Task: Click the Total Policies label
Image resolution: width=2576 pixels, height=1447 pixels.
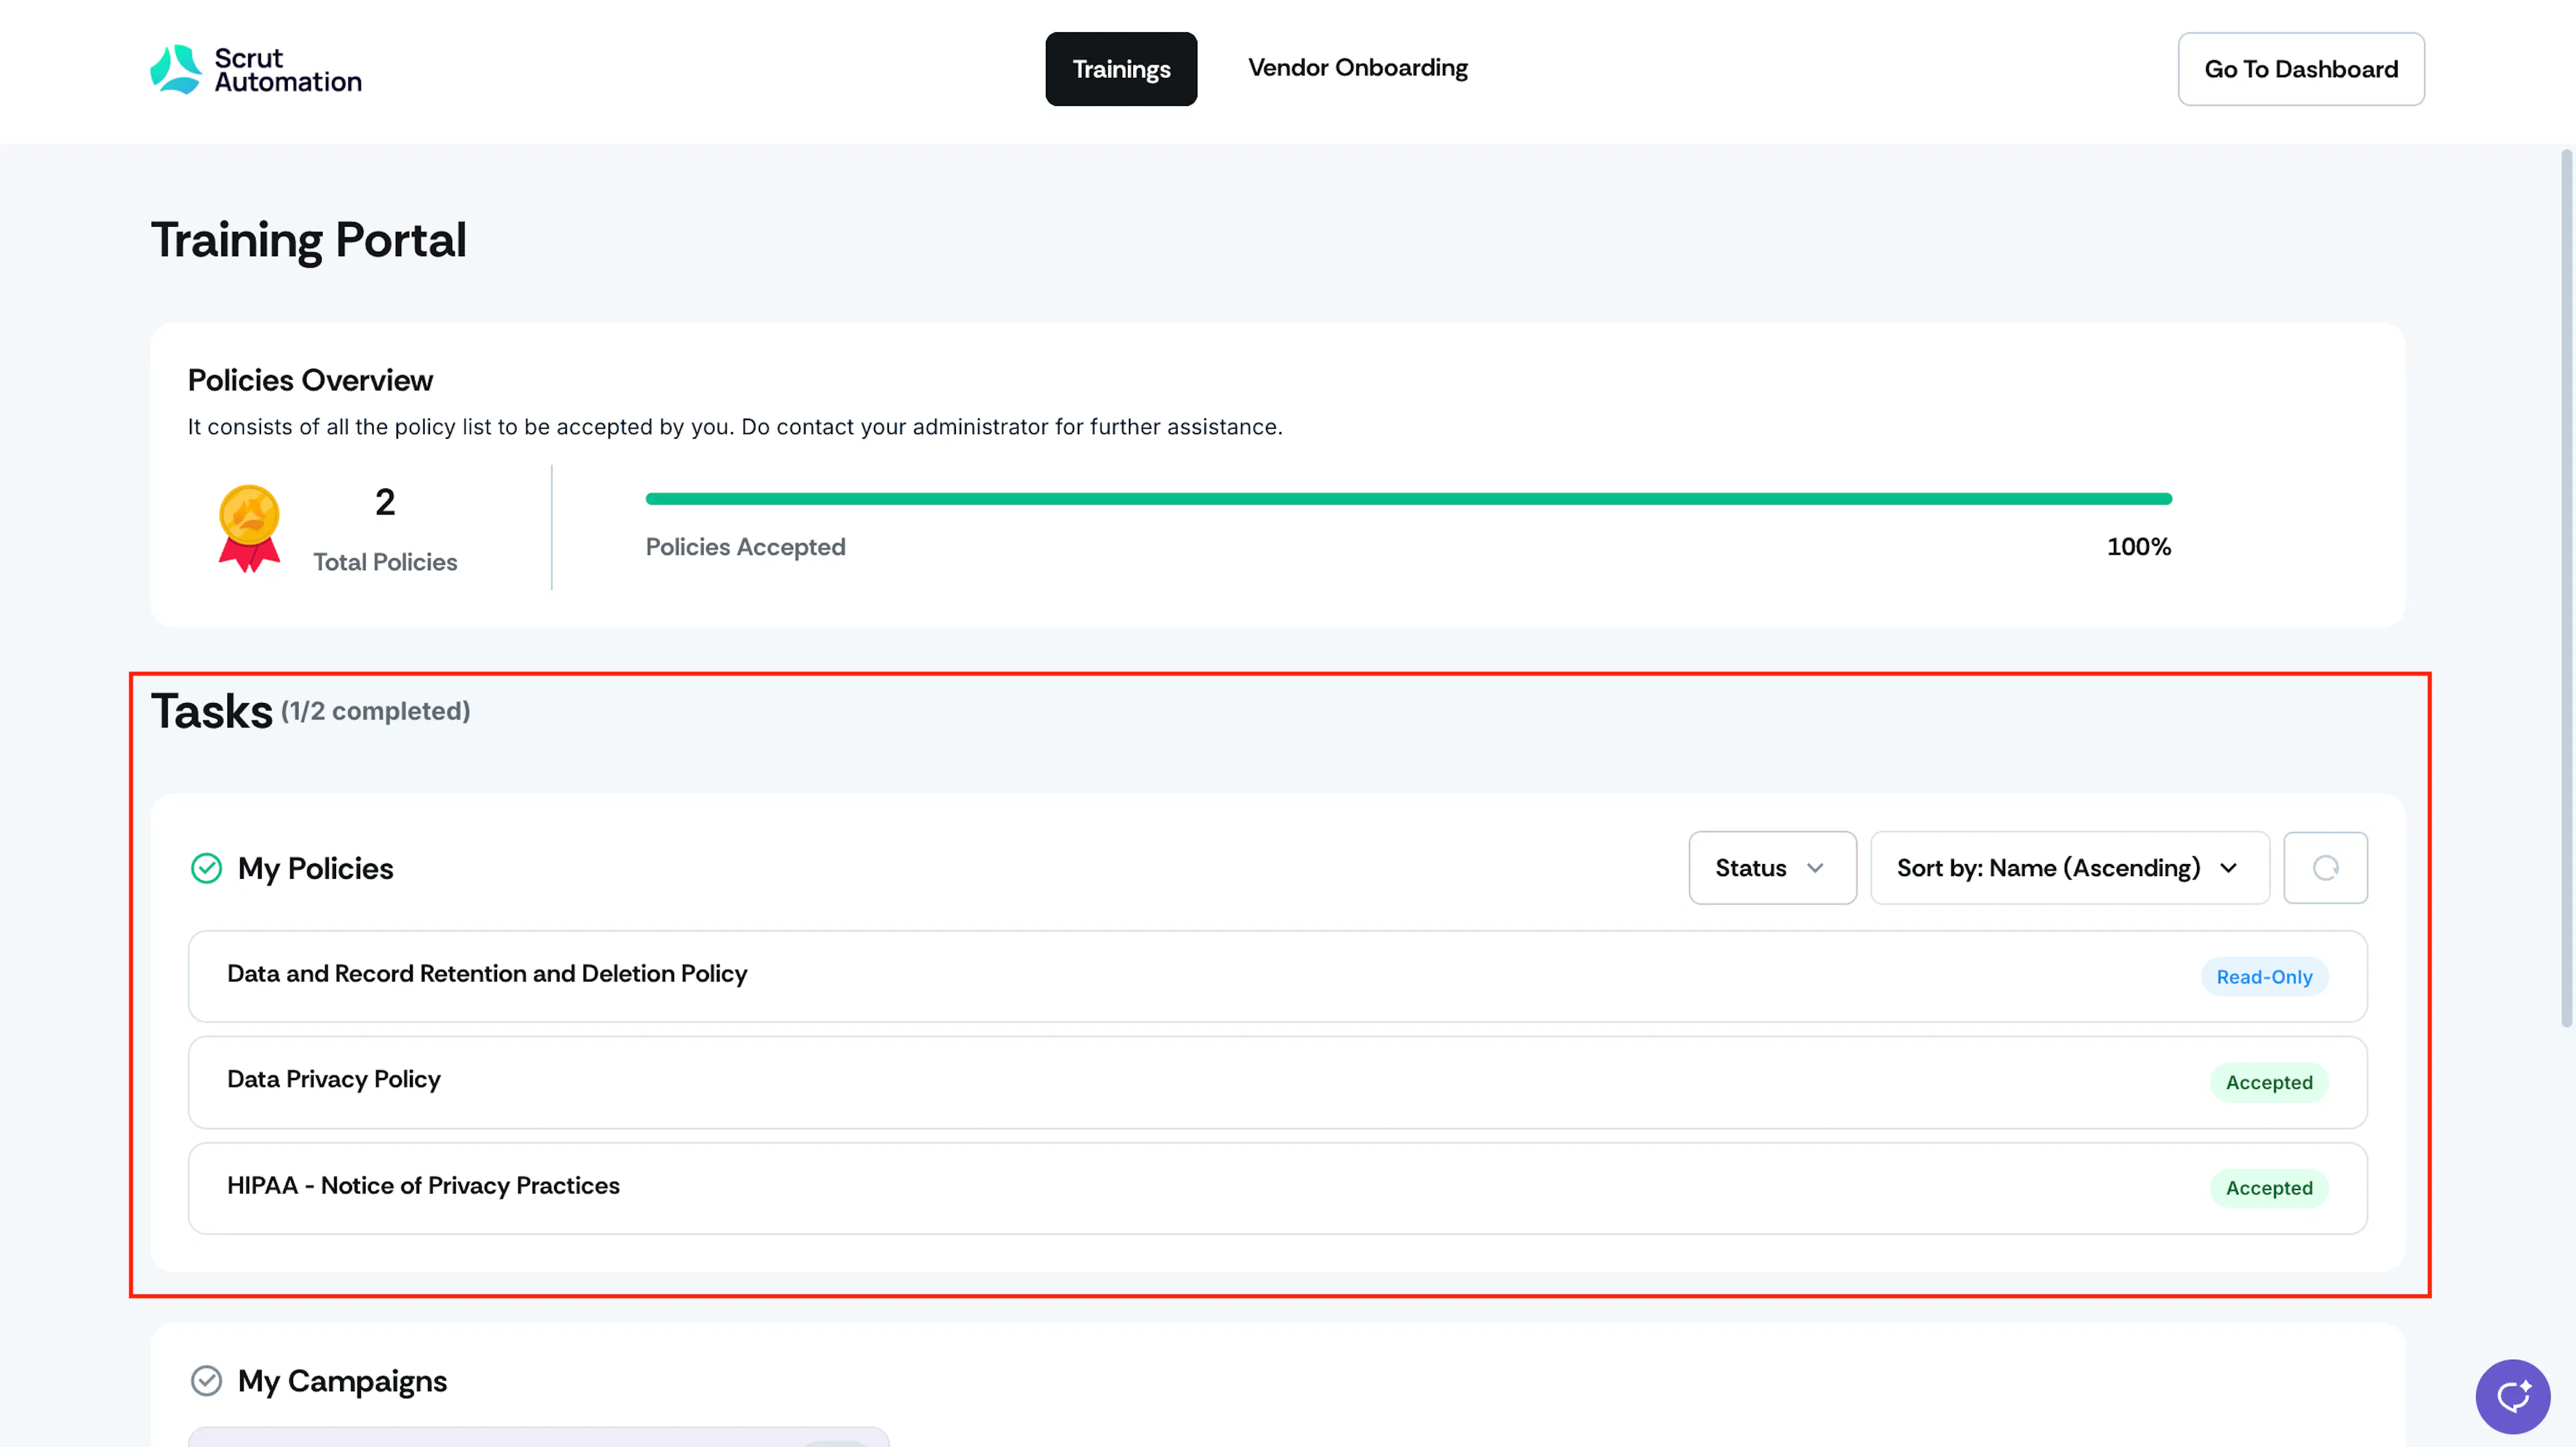Action: coord(385,562)
